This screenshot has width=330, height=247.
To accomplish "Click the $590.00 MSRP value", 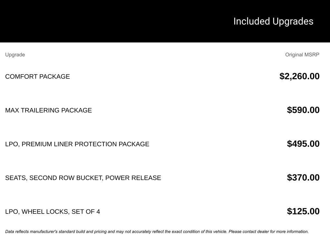I will 303,110.
